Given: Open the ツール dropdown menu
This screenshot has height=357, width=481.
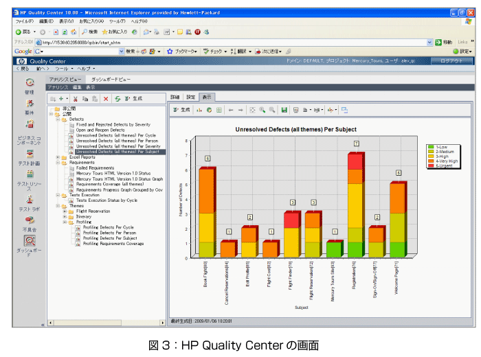Looking at the screenshot, I should tap(63, 69).
